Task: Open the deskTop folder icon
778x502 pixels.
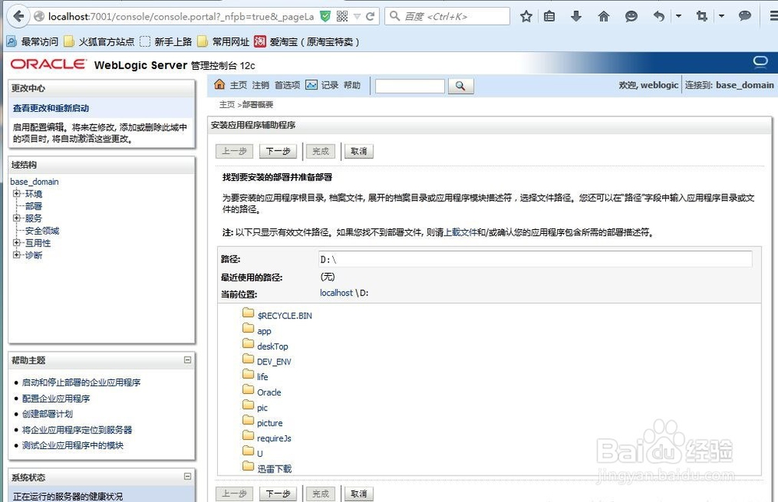Action: pyautogui.click(x=248, y=343)
